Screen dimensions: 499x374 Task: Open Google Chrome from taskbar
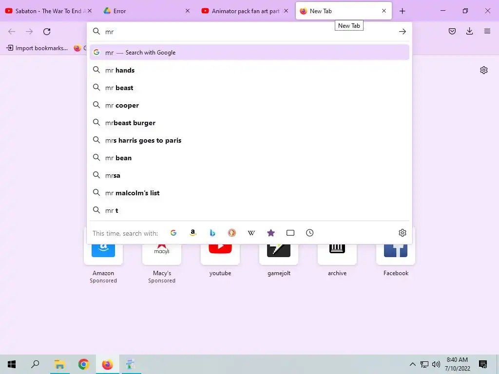click(x=83, y=364)
